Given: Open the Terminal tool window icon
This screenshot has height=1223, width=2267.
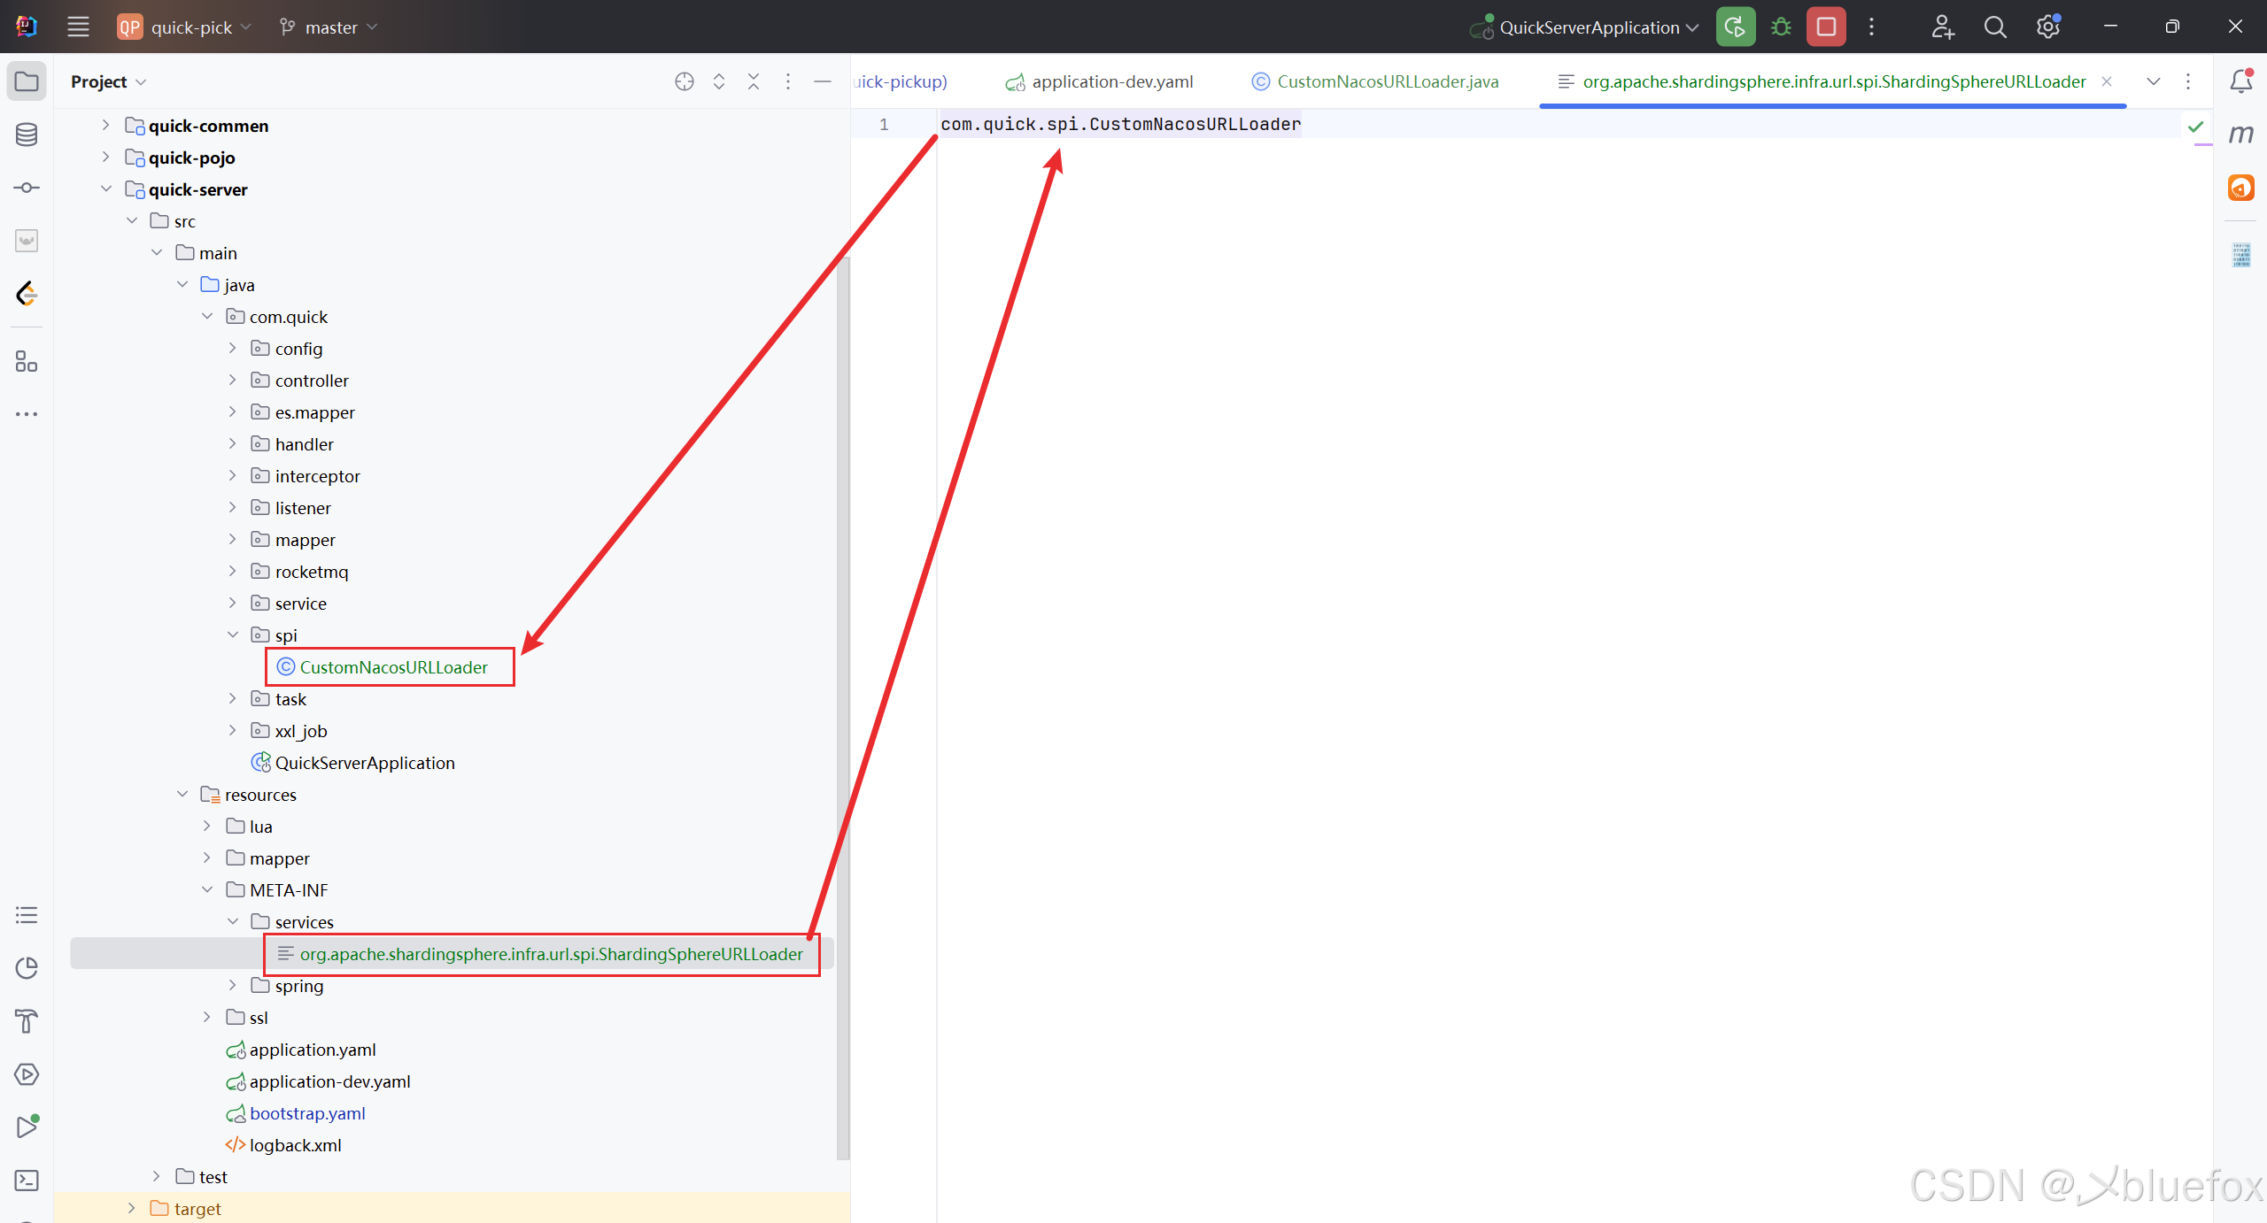Looking at the screenshot, I should [27, 1181].
